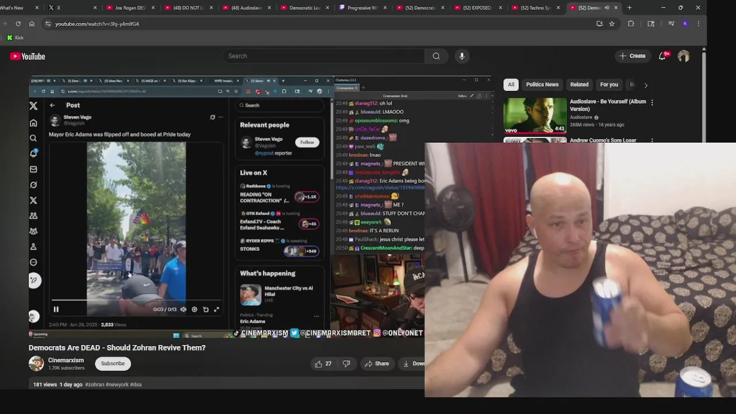
Task: Open the #dsa hashtag link
Action: [136, 385]
